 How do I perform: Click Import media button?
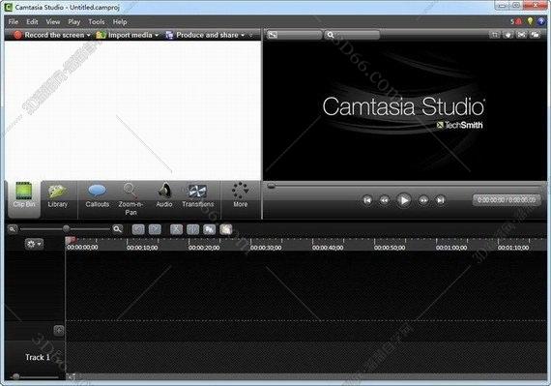click(124, 35)
